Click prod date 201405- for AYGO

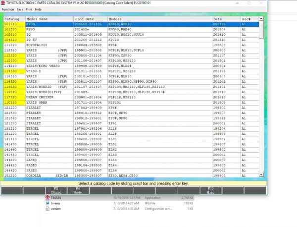click(x=91, y=29)
